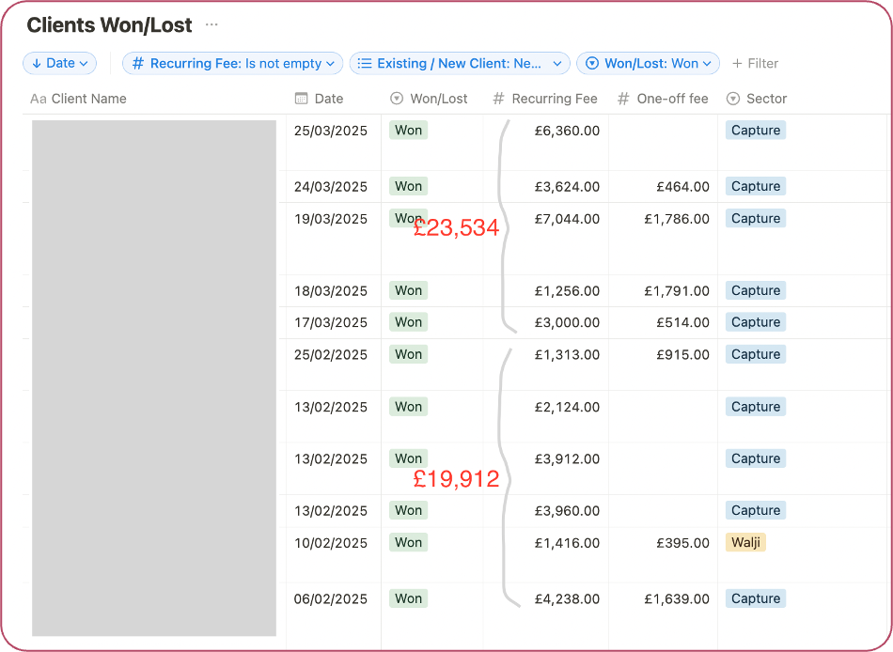Select the date 19/03/2025
The width and height of the screenshot is (893, 652).
(330, 219)
